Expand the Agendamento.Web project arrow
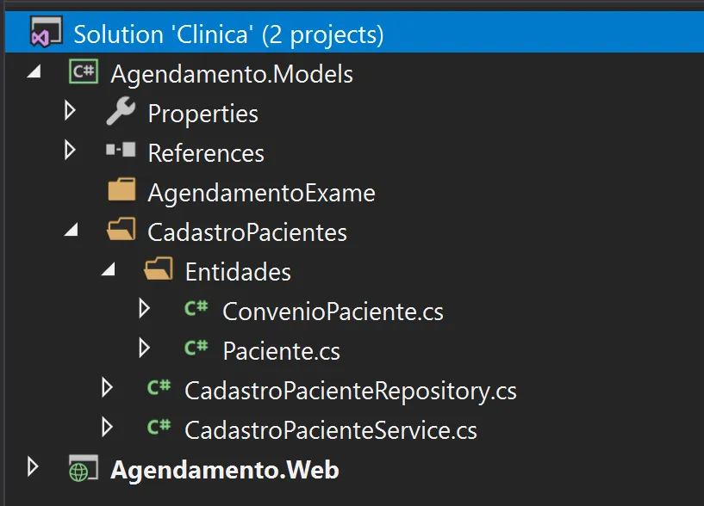 (34, 468)
